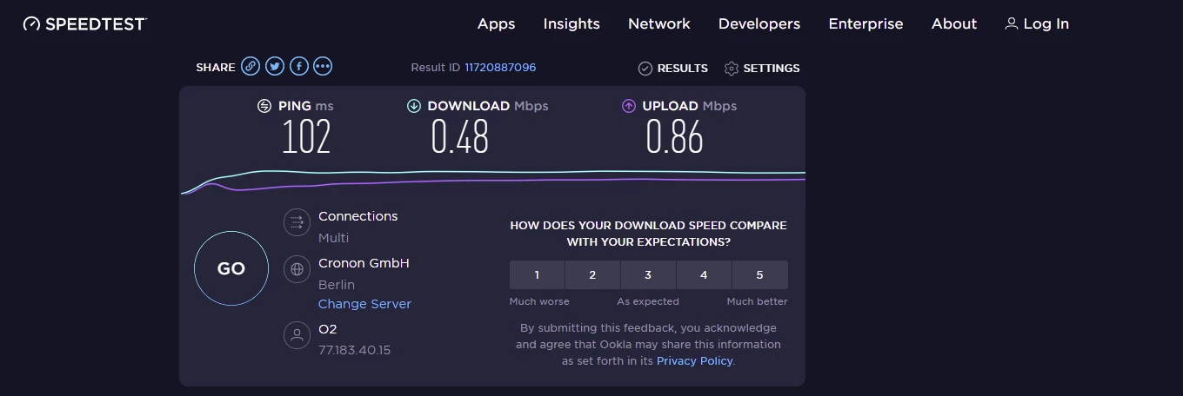Rate download speed as 3

(648, 274)
